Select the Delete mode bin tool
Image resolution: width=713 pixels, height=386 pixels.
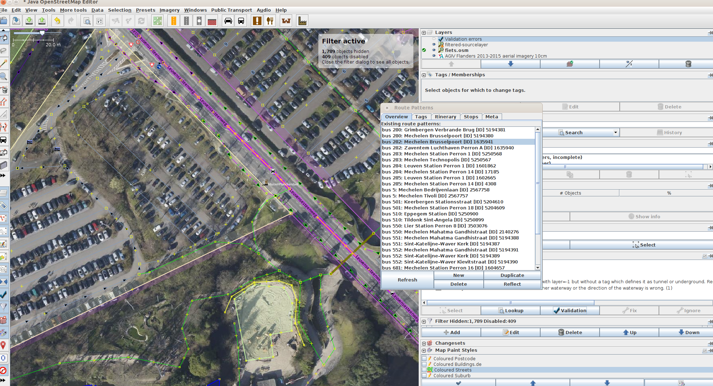pos(4,89)
